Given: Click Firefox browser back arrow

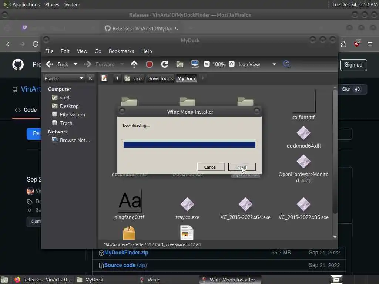Looking at the screenshot, I should [x=9, y=44].
